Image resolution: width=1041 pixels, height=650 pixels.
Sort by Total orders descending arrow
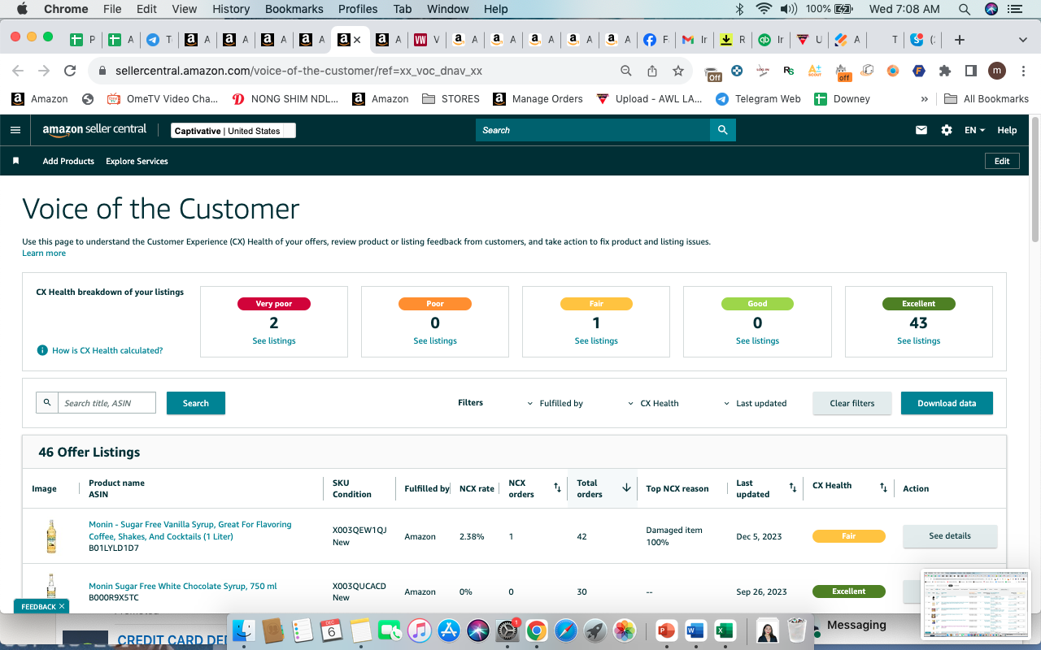(626, 487)
